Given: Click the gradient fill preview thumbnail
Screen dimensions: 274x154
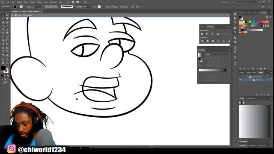Looking at the screenshot, I should [x=200, y=55].
